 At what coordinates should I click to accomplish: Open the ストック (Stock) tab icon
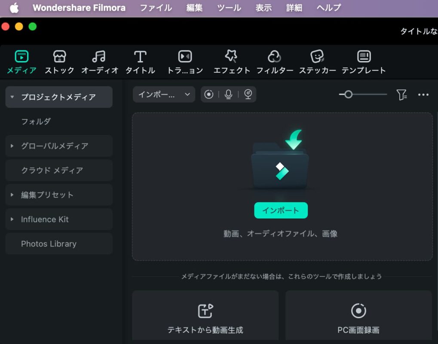click(x=59, y=56)
